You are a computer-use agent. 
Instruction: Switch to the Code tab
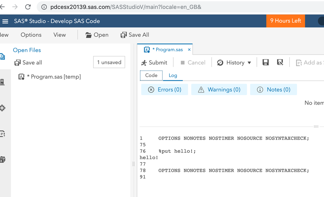[x=151, y=75]
